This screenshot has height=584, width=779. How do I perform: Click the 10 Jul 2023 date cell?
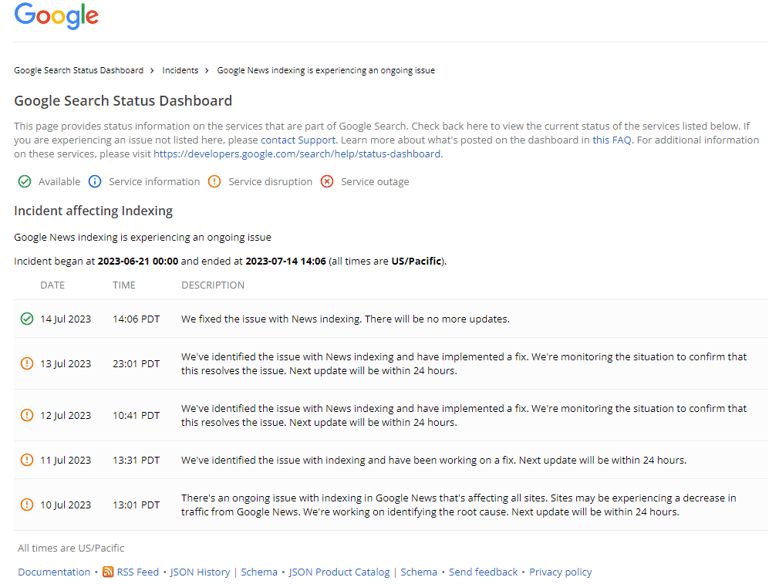click(x=66, y=505)
